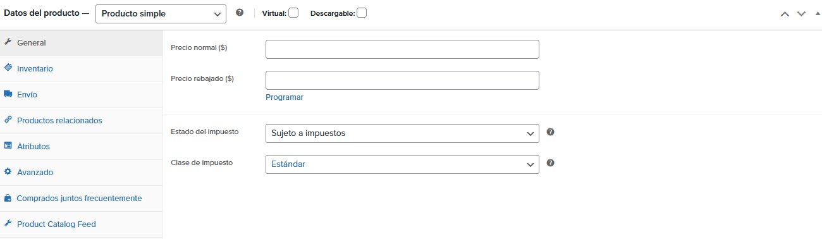Click help icon next to product type
The image size is (822, 239).
pyautogui.click(x=240, y=13)
